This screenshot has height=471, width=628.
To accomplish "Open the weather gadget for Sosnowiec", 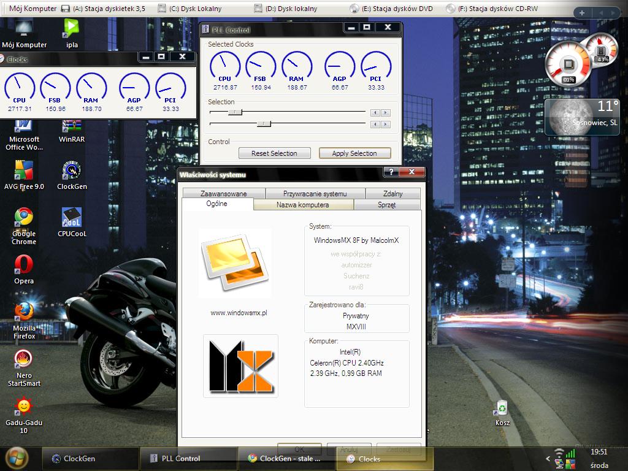I will [x=583, y=117].
